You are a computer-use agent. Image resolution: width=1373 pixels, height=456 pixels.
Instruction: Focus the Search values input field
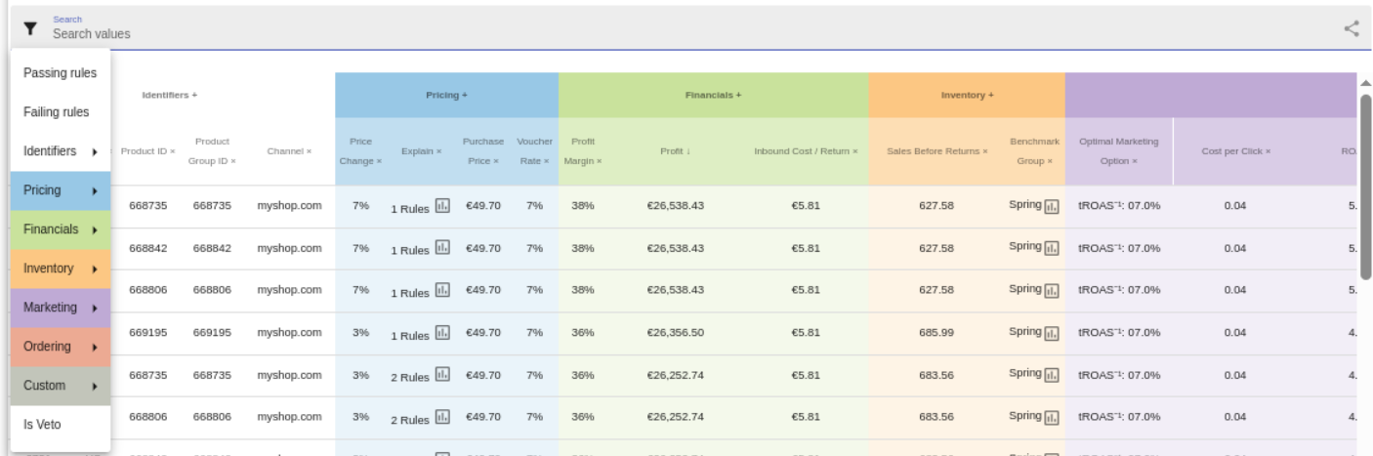click(684, 33)
